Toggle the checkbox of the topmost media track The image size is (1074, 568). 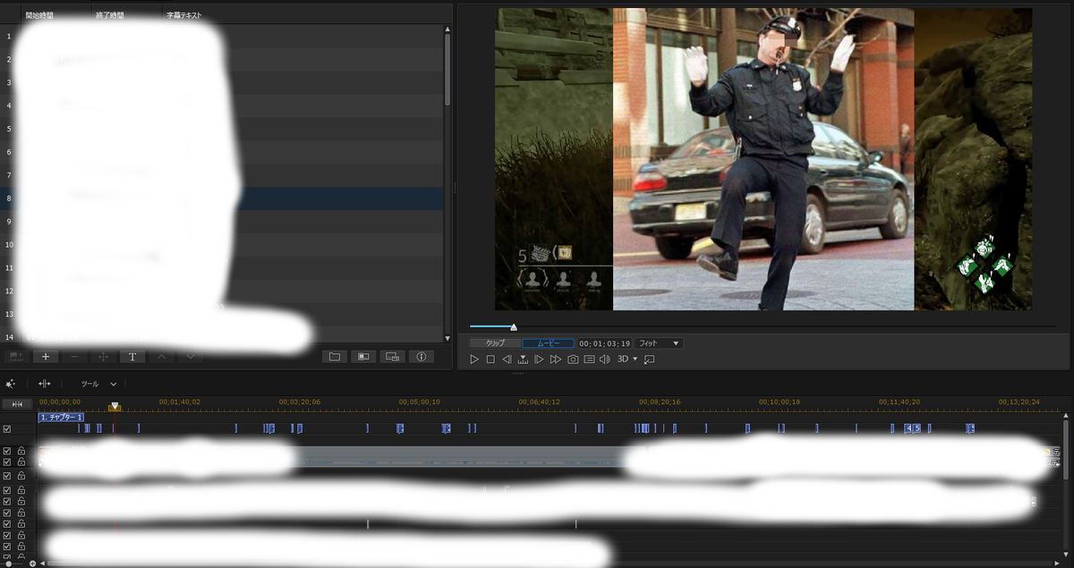(x=7, y=452)
